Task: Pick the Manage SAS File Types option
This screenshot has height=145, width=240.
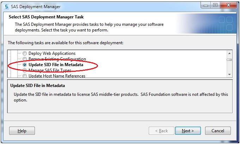Action: point(25,70)
